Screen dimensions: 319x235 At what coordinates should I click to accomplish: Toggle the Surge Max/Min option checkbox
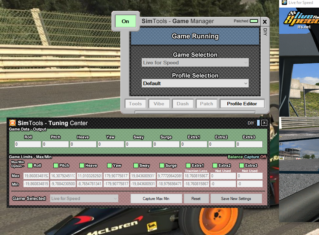tap(162, 165)
